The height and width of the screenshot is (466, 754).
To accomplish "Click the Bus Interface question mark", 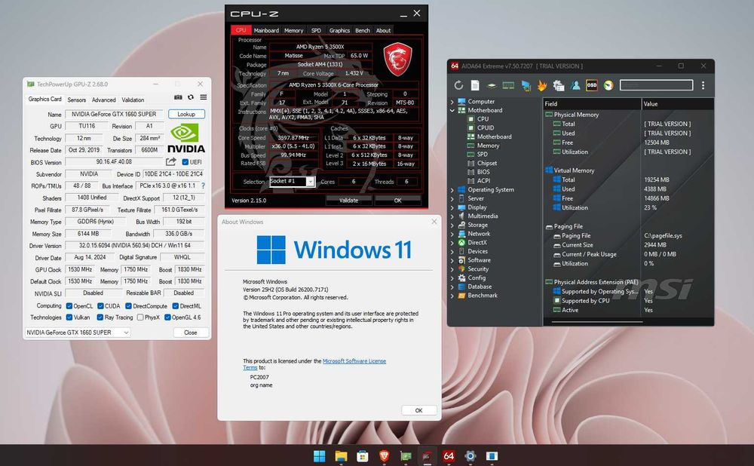I will coord(203,185).
